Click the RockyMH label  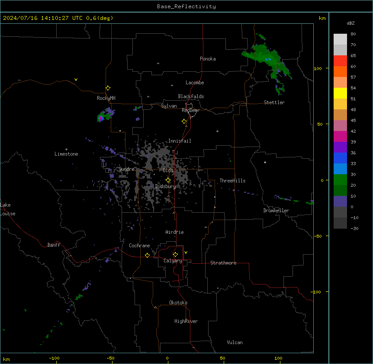(x=106, y=98)
